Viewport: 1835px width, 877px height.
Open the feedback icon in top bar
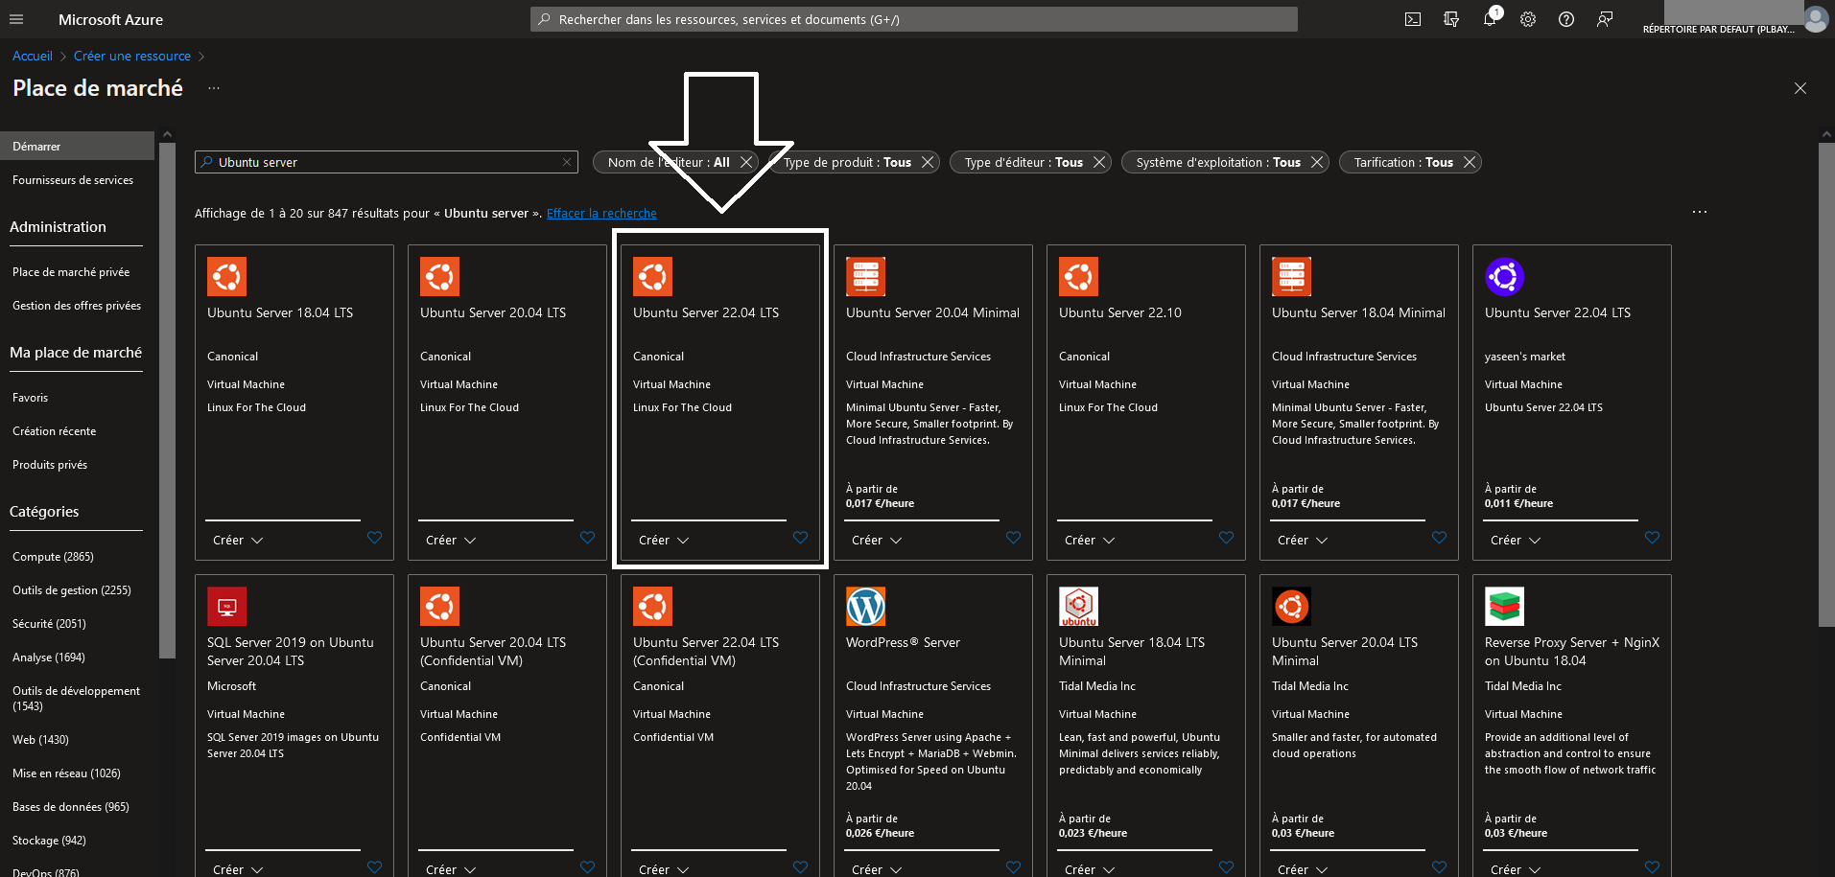(x=1605, y=19)
